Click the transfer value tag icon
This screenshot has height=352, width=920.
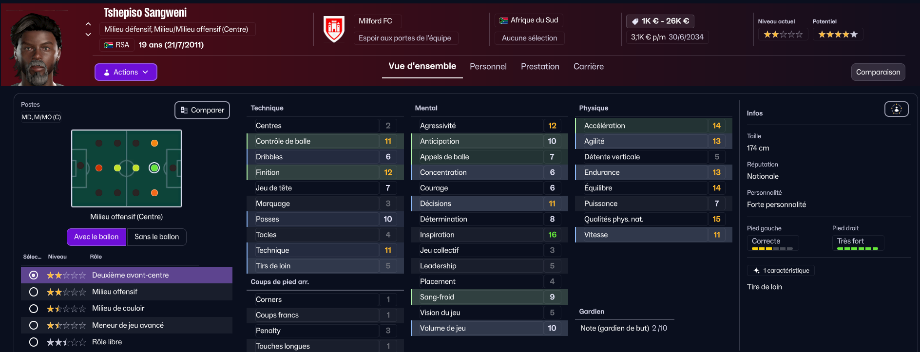[635, 21]
